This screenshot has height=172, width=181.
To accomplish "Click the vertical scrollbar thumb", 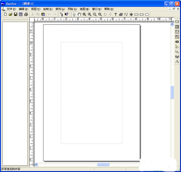I will [x=172, y=92].
